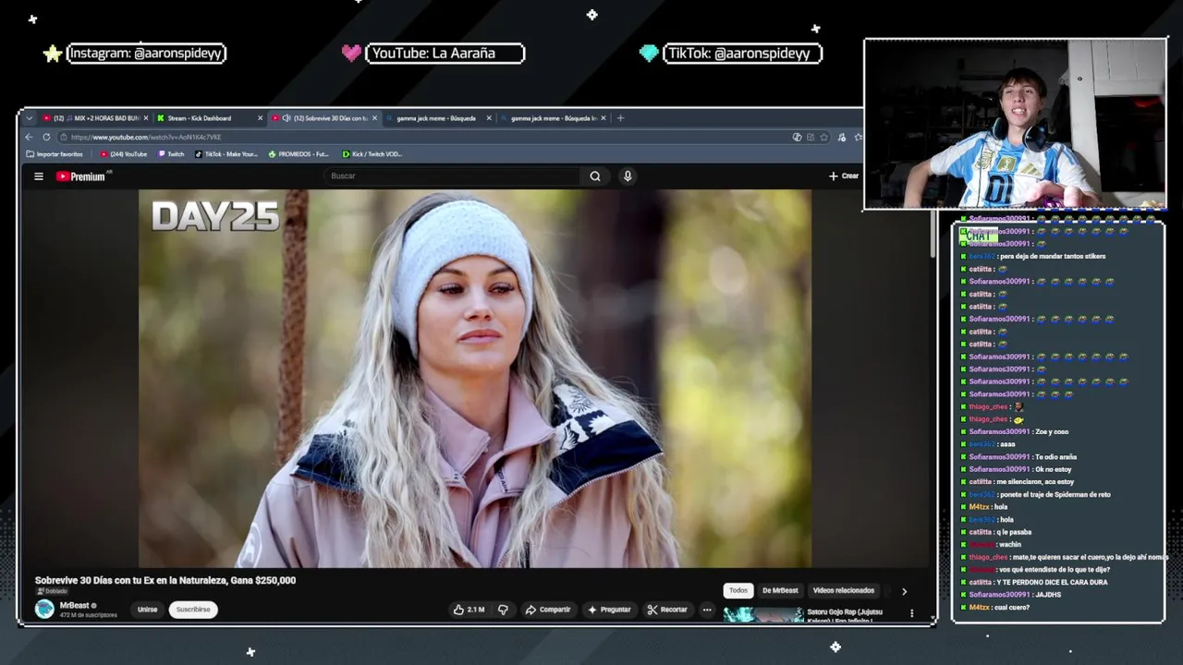Open a new browser tab
Viewport: 1183px width, 665px height.
[620, 118]
